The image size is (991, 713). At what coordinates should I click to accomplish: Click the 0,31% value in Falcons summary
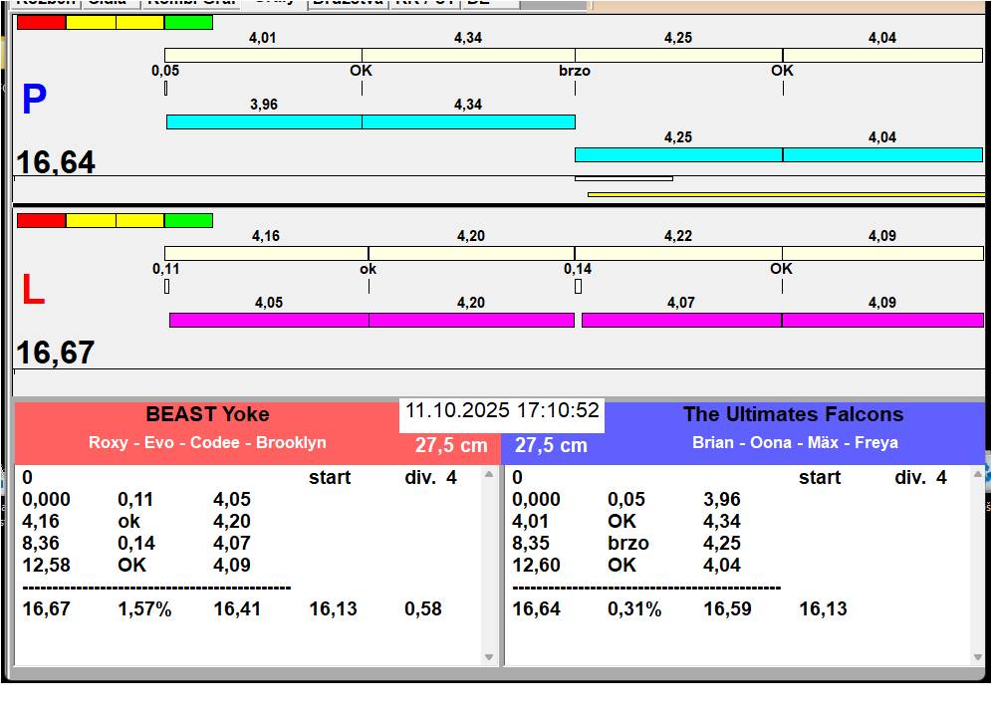(x=634, y=608)
